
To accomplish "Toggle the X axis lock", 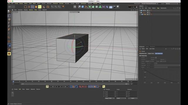I will click(52, 7).
